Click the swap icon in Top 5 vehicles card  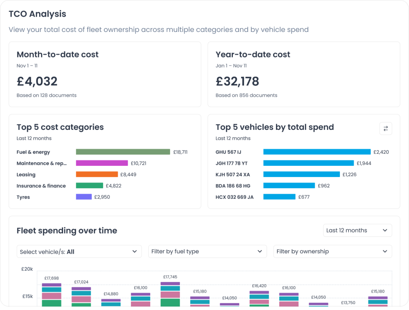point(385,129)
